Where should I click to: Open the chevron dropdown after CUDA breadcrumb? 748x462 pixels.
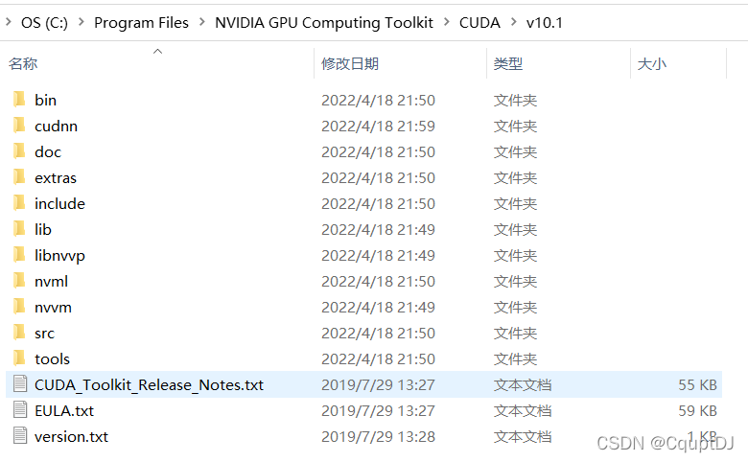[513, 22]
